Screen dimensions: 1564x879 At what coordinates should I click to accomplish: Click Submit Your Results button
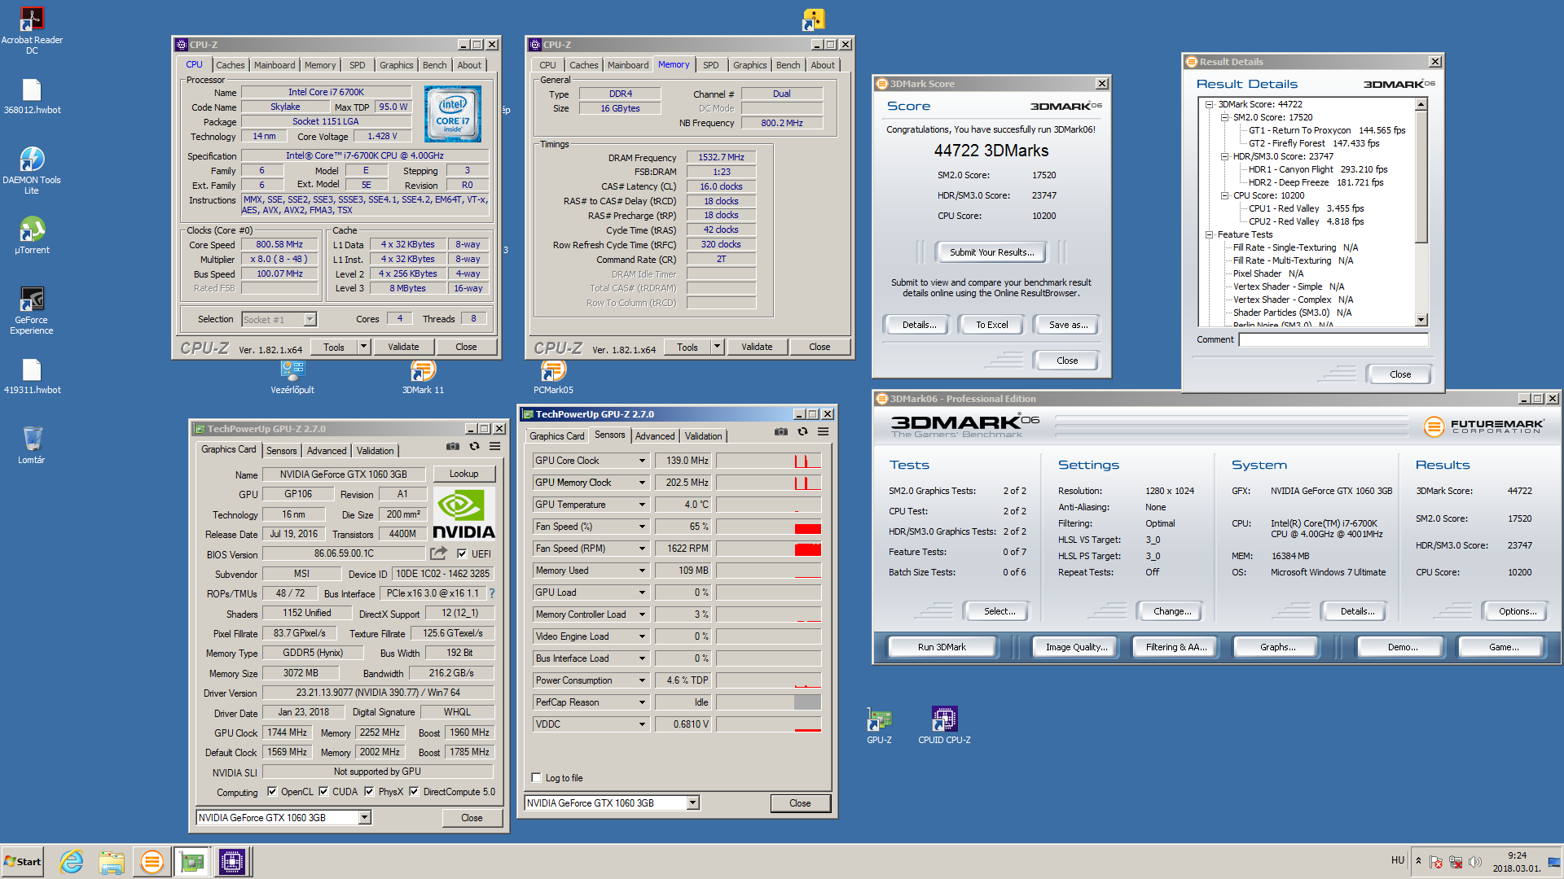tap(991, 252)
